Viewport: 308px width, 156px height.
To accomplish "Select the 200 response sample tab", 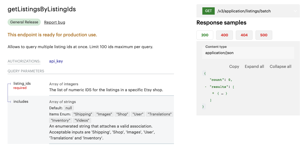I will 205,35.
